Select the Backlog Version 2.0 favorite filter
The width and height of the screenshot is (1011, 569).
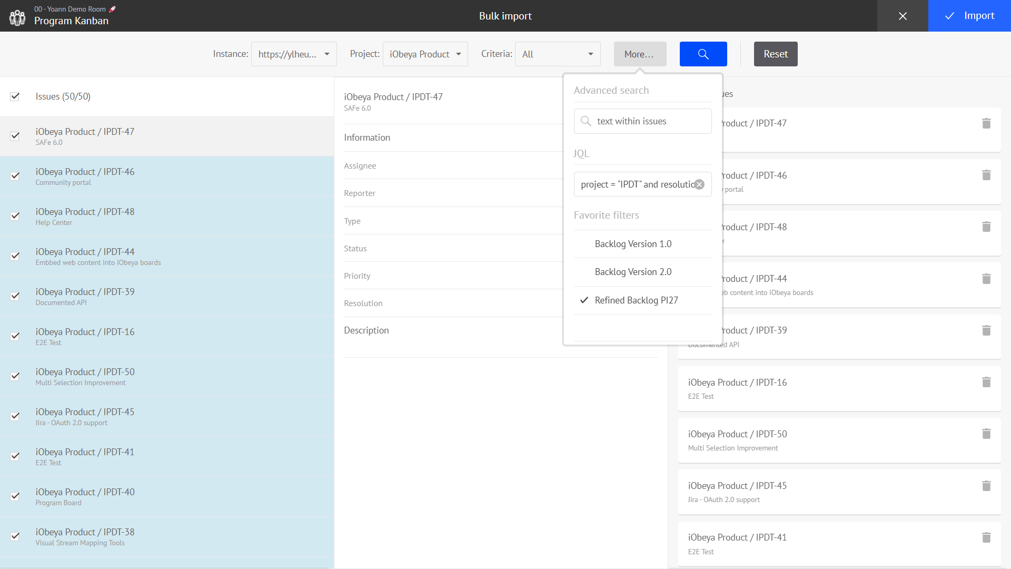[642, 272]
